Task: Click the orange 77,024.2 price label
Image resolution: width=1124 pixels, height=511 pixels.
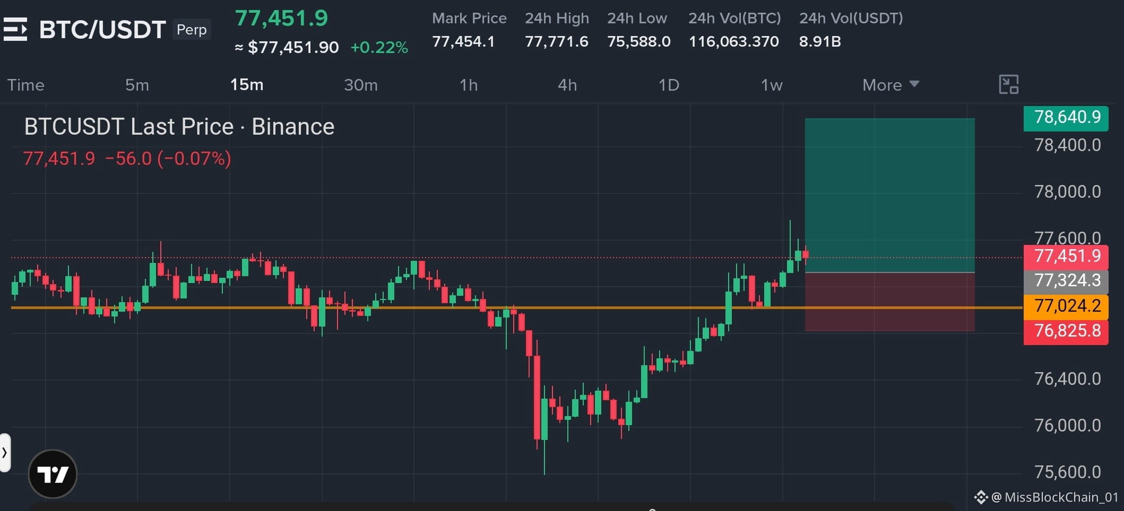Action: [1066, 306]
